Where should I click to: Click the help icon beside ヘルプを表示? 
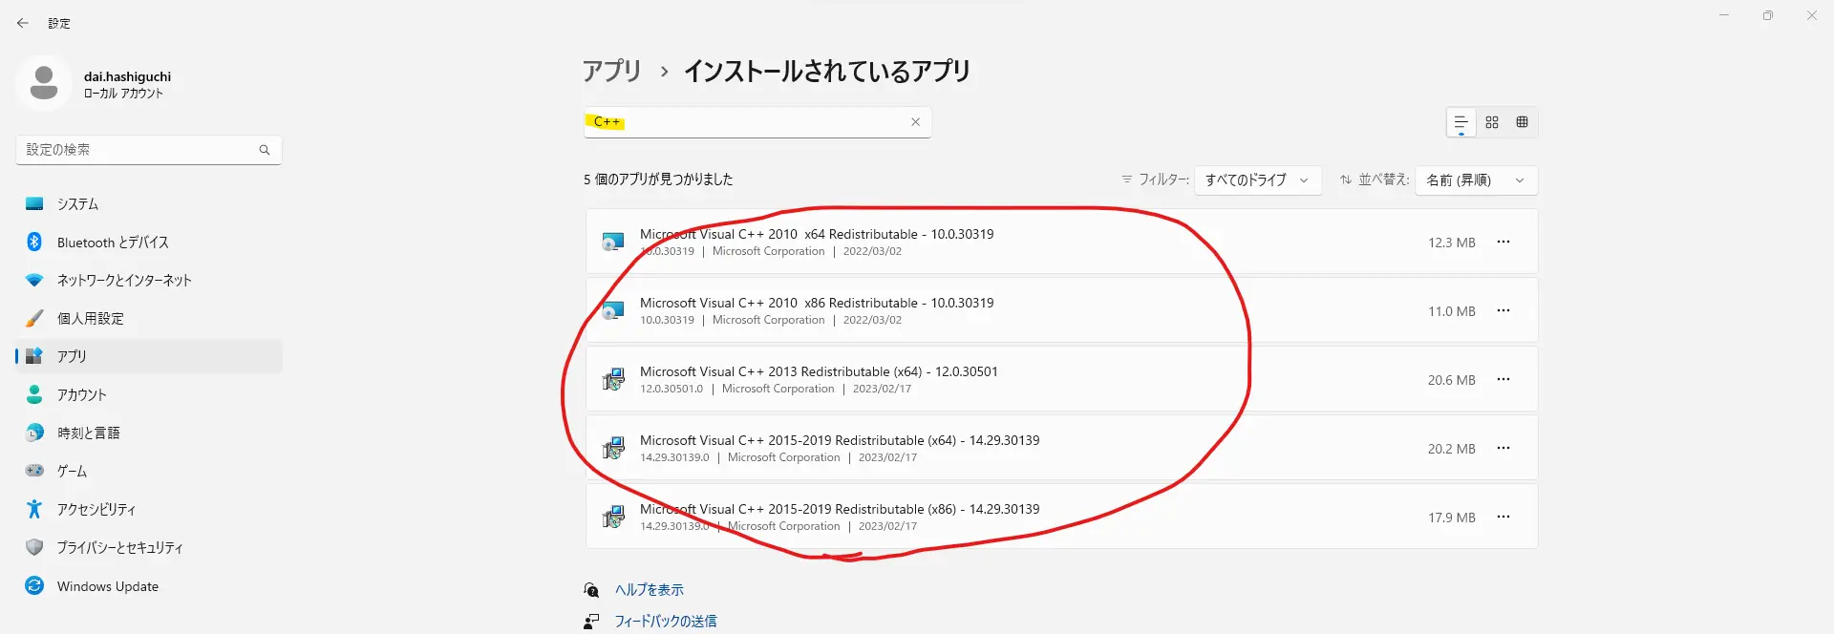coord(591,590)
